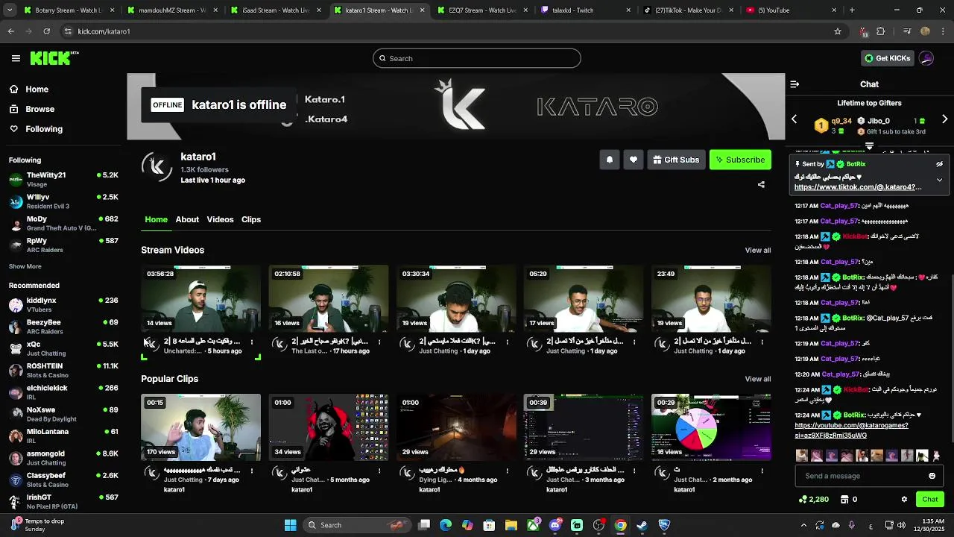Collapse the top gifters leaderboard handle
Image resolution: width=954 pixels, height=537 pixels.
[x=869, y=145]
